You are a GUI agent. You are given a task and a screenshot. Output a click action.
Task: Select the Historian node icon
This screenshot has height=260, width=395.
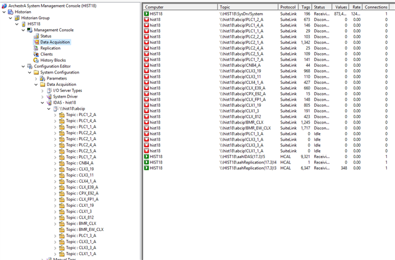click(10, 12)
